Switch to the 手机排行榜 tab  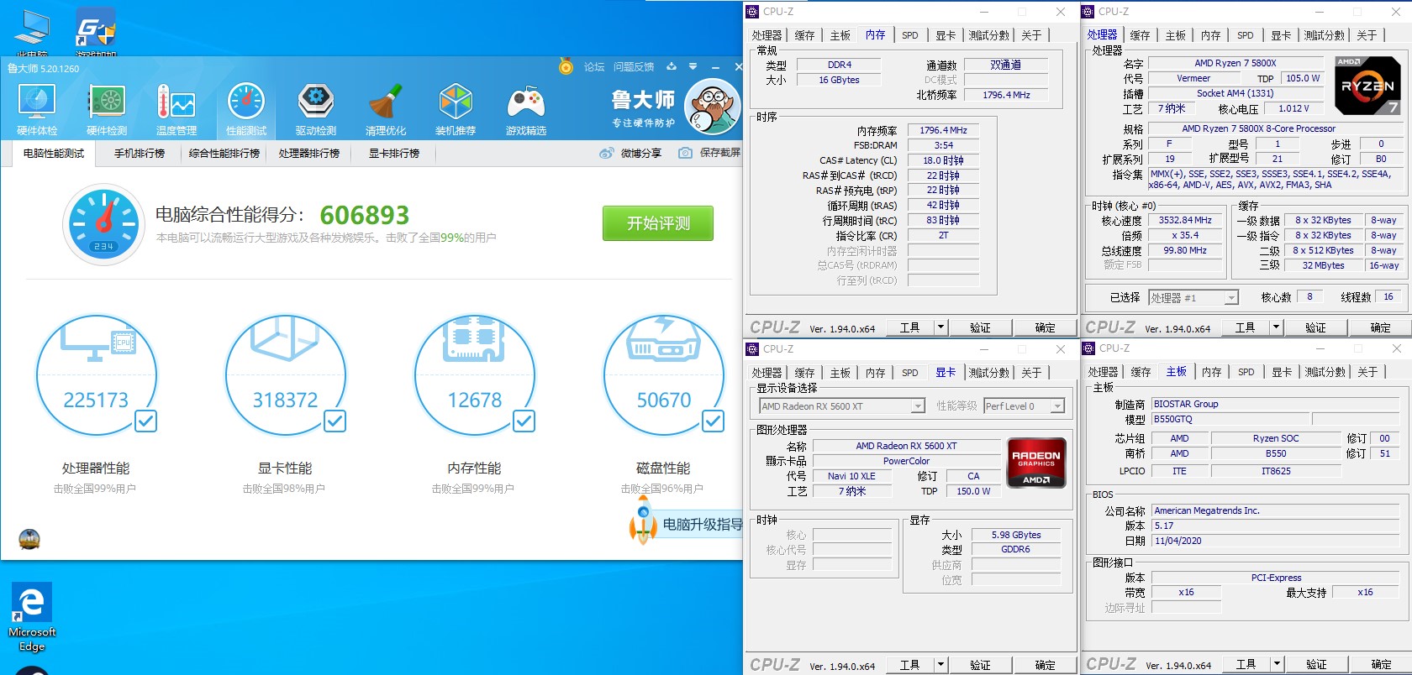tap(140, 154)
